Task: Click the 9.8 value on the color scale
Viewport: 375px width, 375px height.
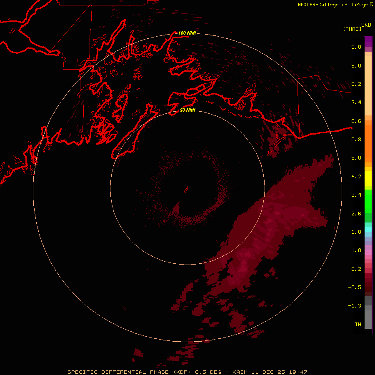Action: click(356, 47)
